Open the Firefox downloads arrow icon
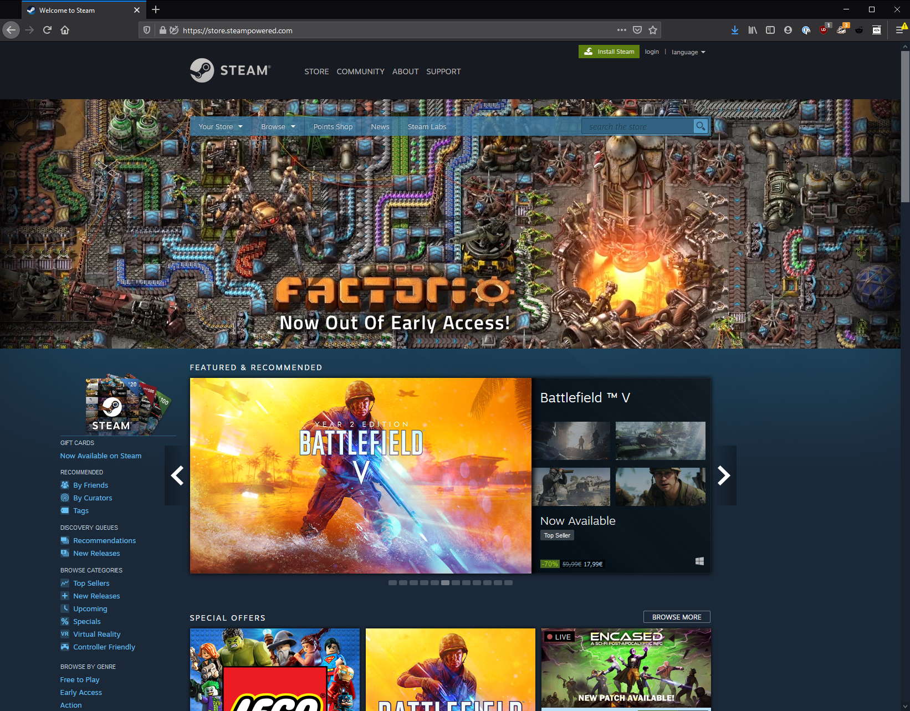Image resolution: width=910 pixels, height=711 pixels. point(734,30)
